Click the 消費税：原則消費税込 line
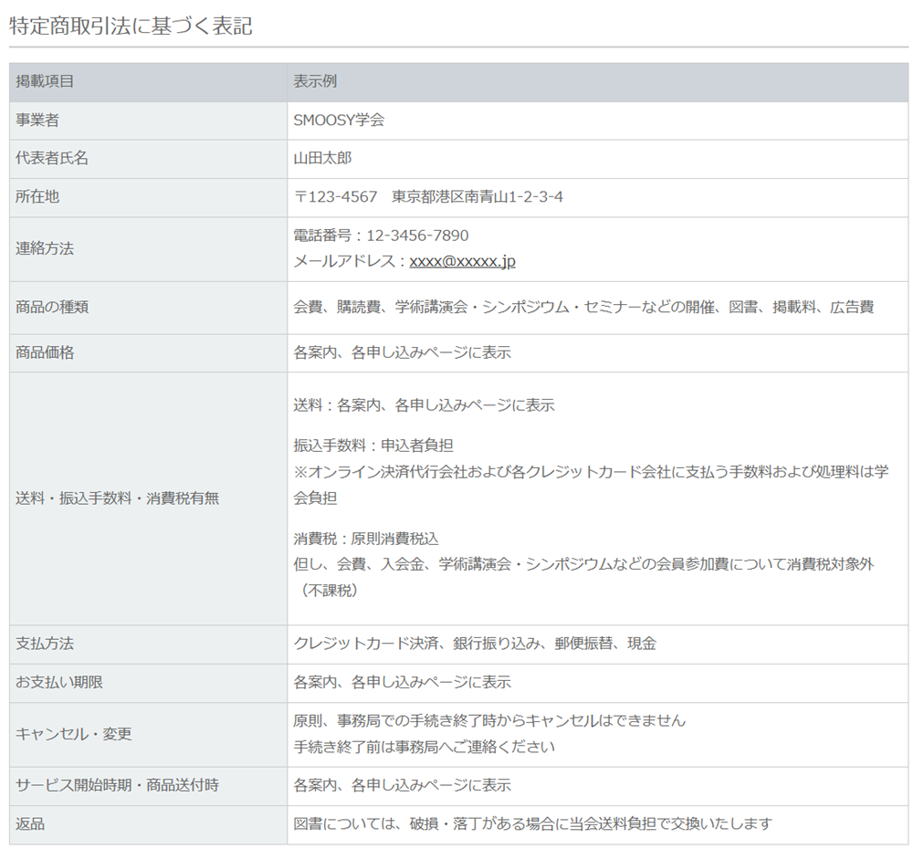Screen dimensions: 913x849 coord(366,539)
